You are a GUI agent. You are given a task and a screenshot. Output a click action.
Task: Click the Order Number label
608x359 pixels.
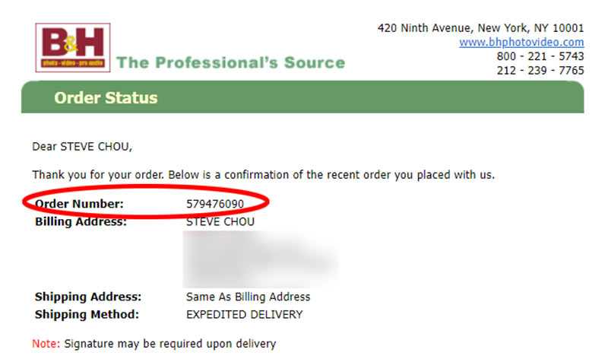click(x=79, y=204)
